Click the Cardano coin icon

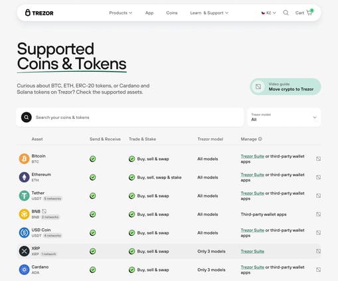pos(24,270)
